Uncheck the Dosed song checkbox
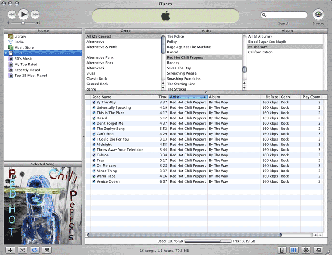Screen dimensions: 332x255 coord(94,118)
